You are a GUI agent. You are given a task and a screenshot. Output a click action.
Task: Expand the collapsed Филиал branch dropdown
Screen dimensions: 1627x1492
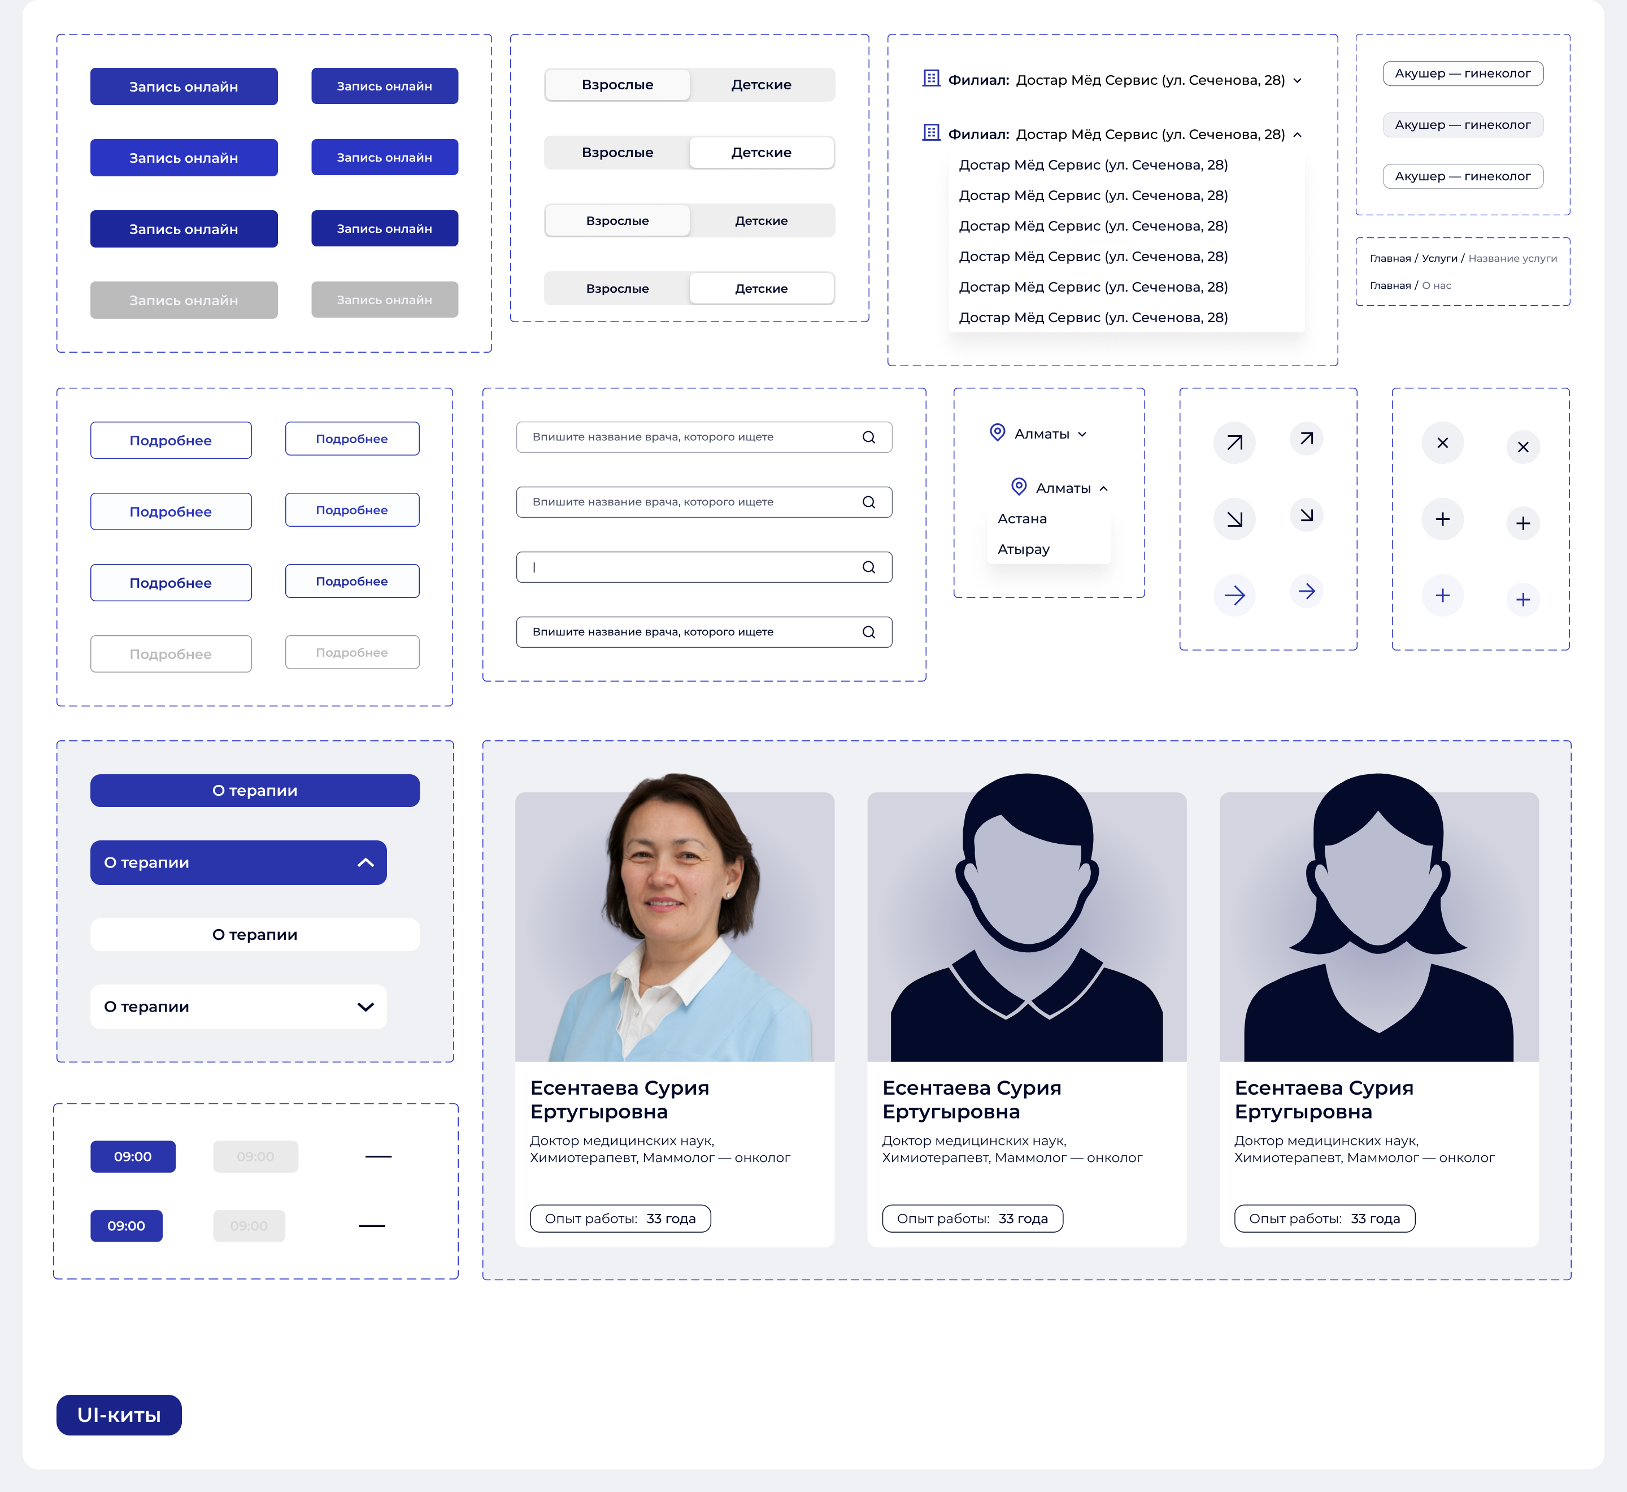point(1297,80)
